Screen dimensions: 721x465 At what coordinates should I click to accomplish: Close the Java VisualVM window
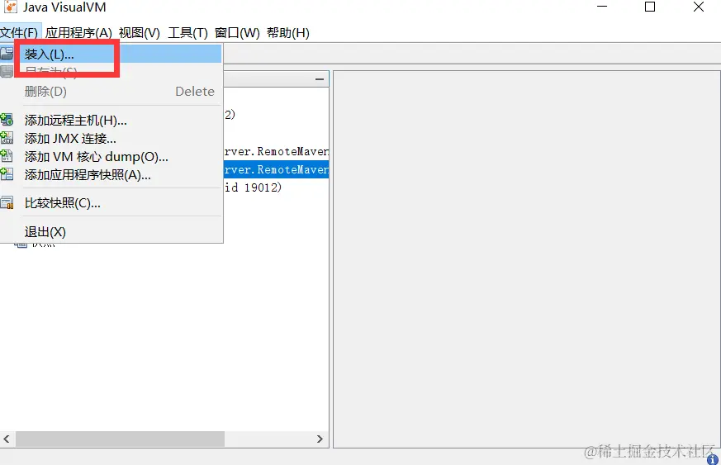(699, 7)
